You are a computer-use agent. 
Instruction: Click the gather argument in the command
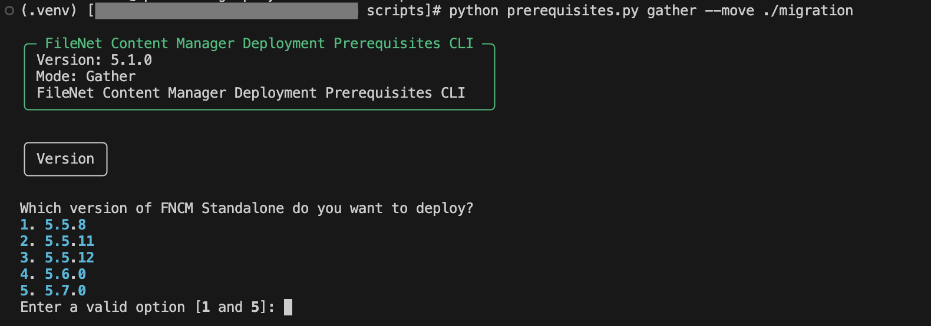point(672,11)
